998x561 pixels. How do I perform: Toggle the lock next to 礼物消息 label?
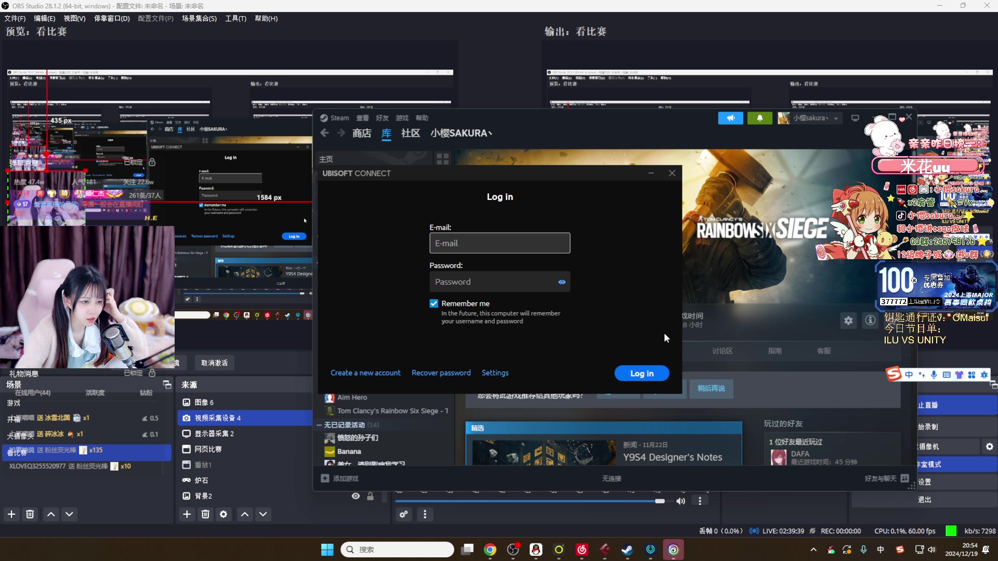coord(152,373)
